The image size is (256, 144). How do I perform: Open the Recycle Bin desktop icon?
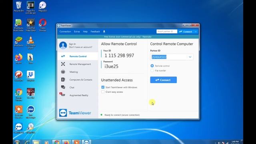coord(19,7)
